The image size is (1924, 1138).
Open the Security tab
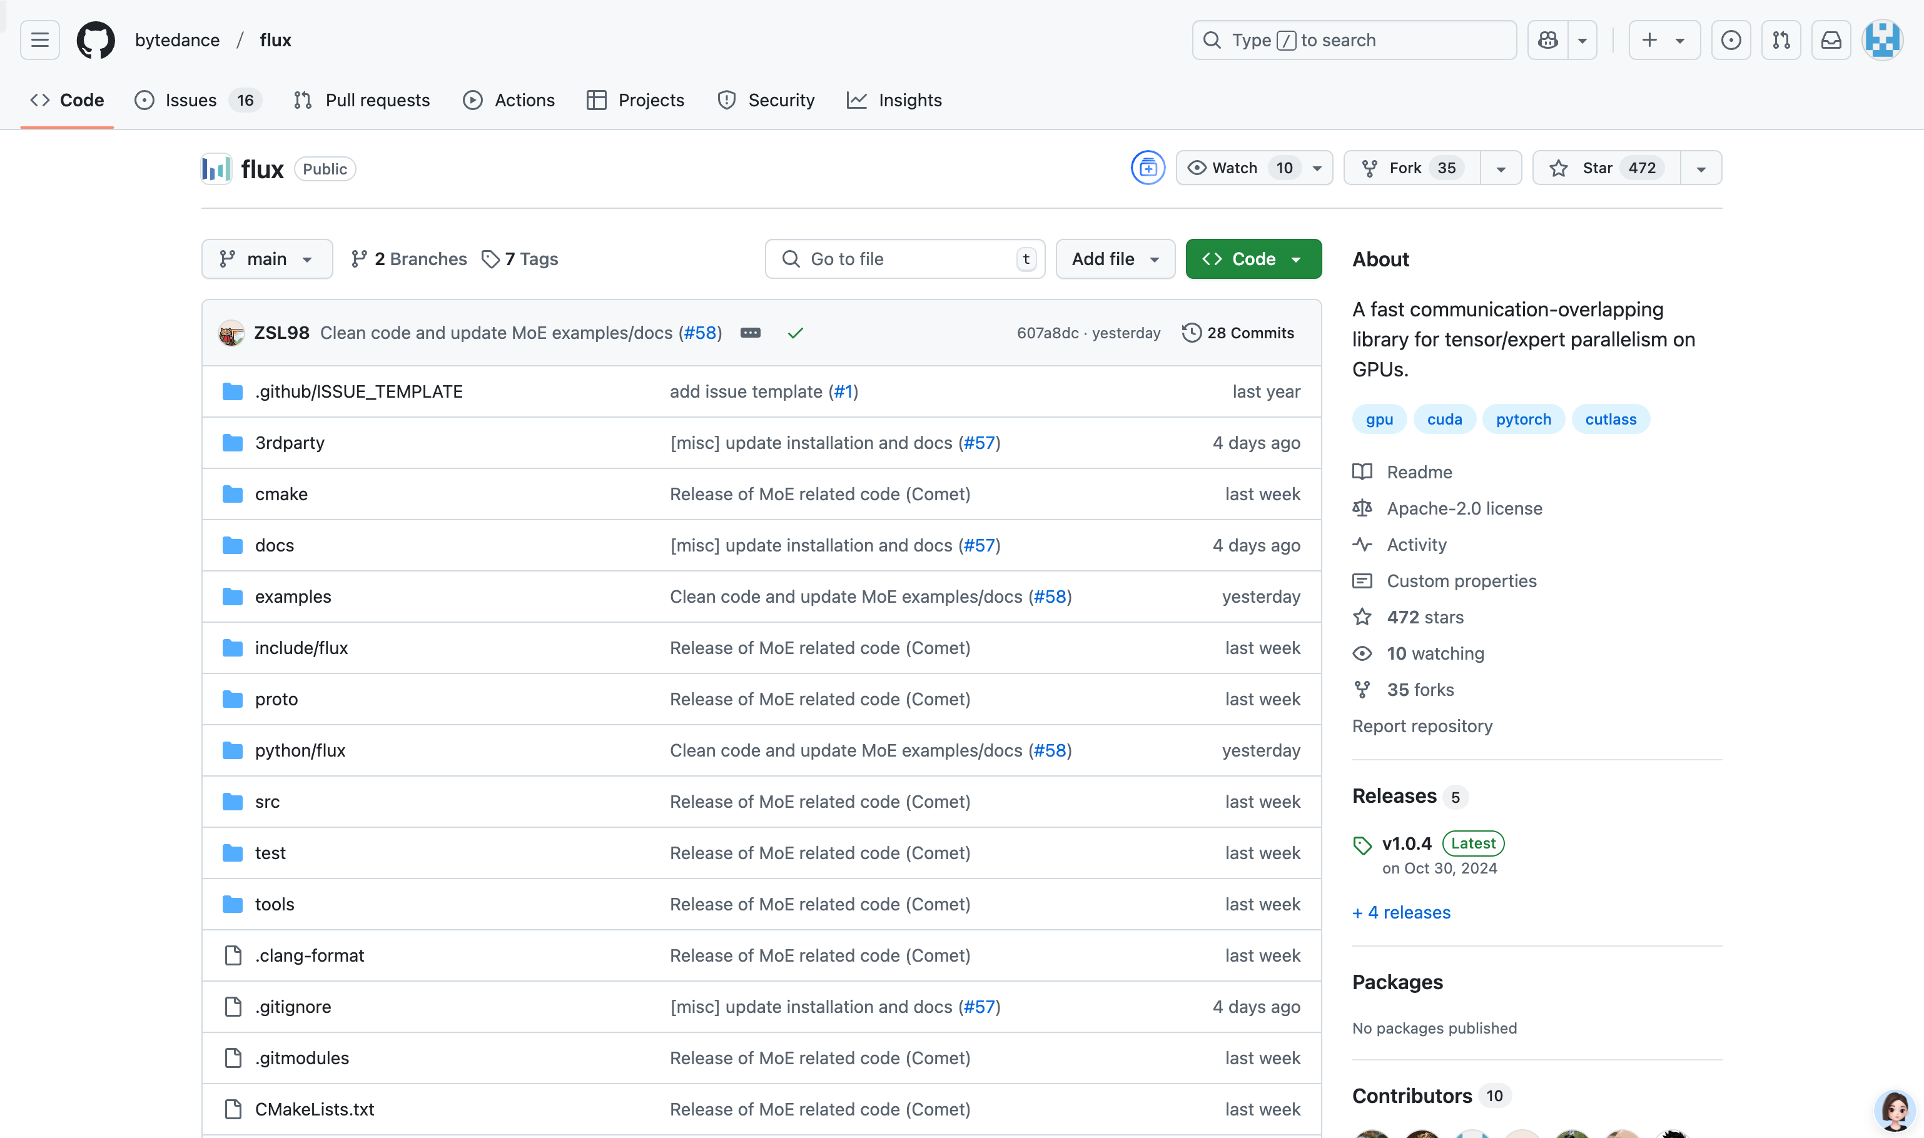[766, 101]
